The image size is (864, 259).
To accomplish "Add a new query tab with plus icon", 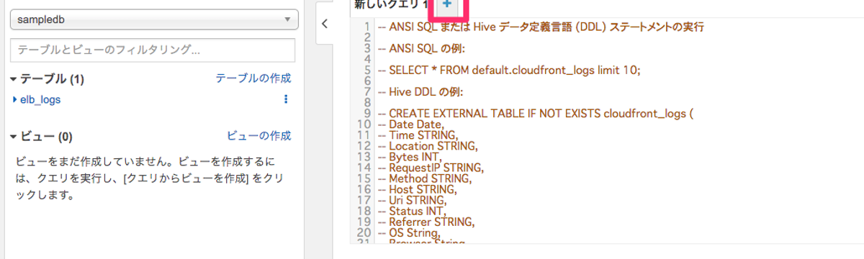I will coord(447,4).
